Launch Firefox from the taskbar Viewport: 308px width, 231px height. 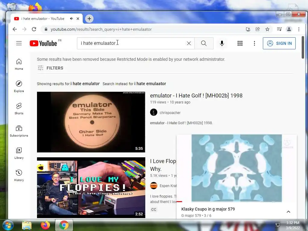[45, 225]
